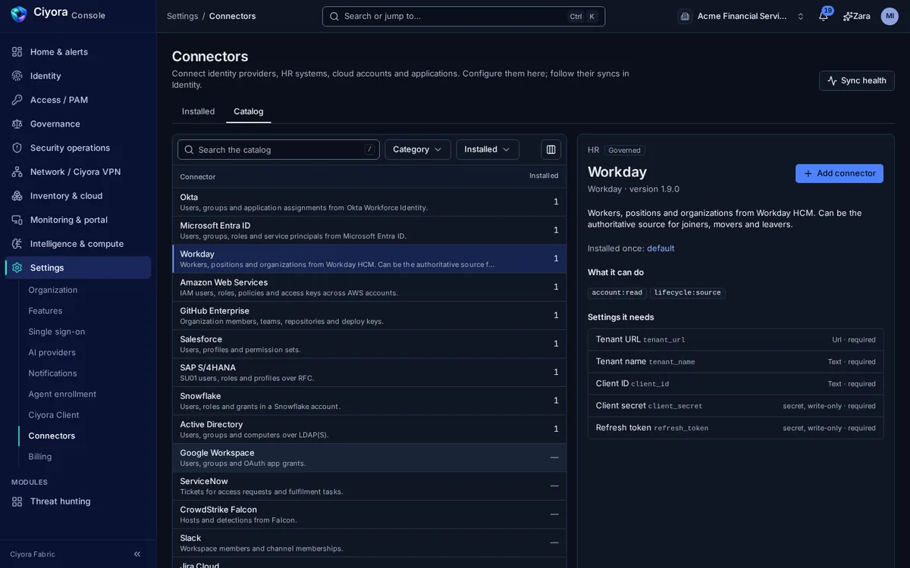Click the Connector column header

pos(198,176)
